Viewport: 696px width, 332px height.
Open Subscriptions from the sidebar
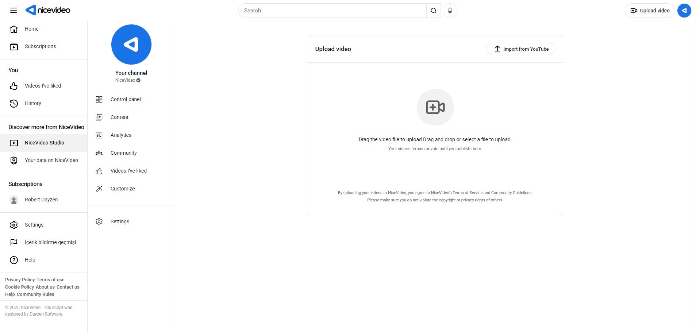pyautogui.click(x=44, y=47)
